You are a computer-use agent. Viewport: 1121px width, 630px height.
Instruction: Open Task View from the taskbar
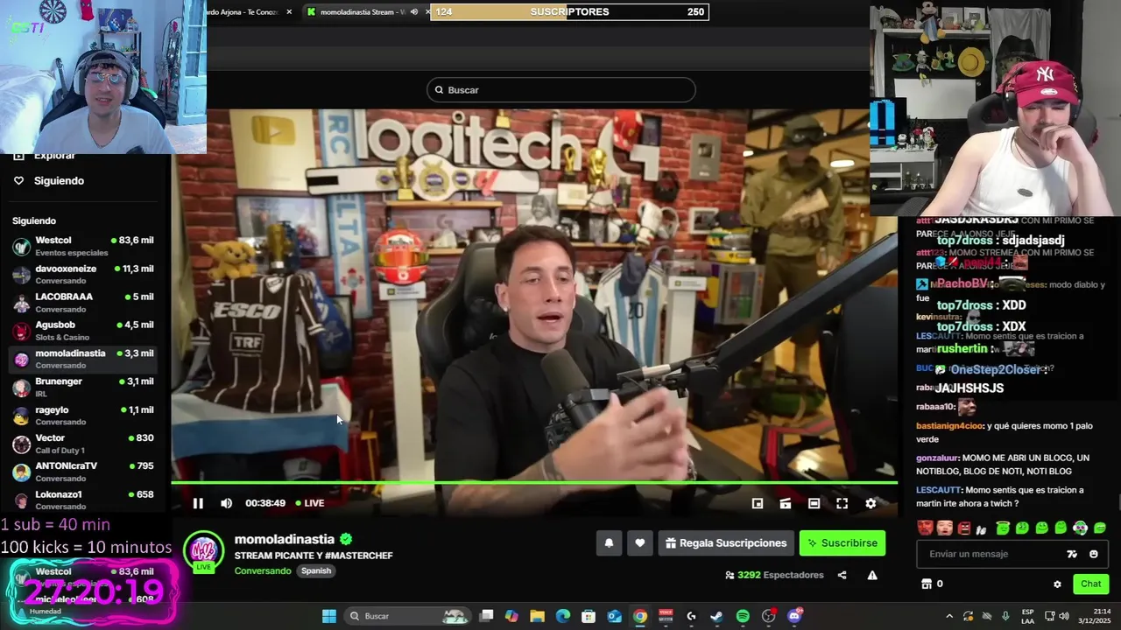(x=487, y=616)
